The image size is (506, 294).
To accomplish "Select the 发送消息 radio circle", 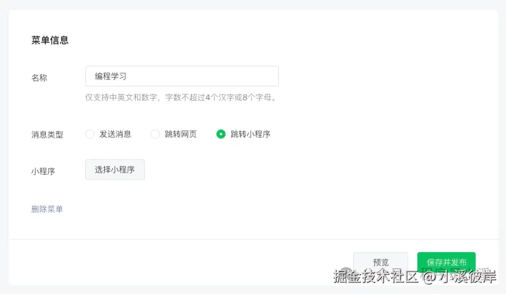I will tap(90, 134).
